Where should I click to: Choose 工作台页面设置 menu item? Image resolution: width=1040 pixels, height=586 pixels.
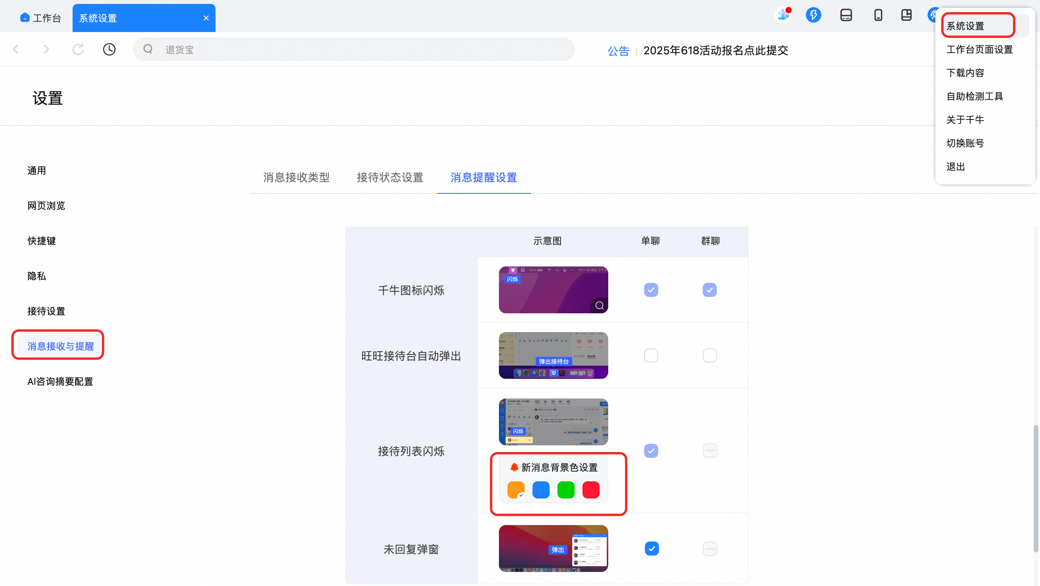[979, 49]
